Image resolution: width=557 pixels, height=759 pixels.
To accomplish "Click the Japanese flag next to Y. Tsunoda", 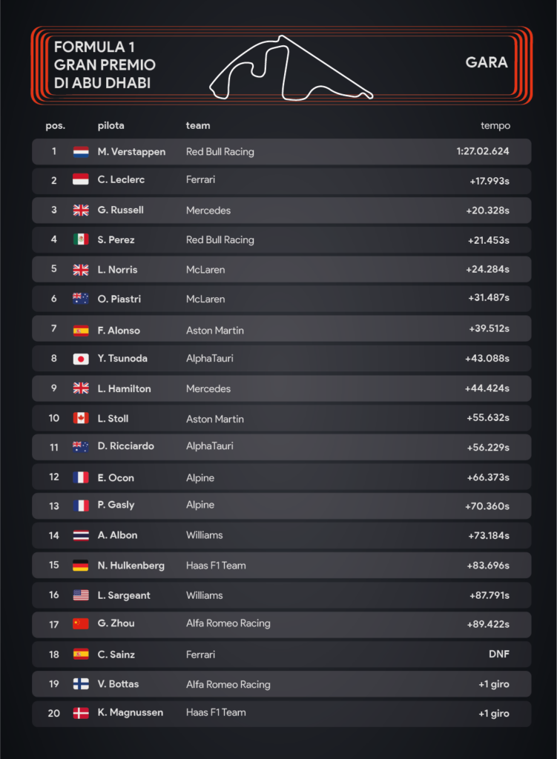I will (80, 359).
